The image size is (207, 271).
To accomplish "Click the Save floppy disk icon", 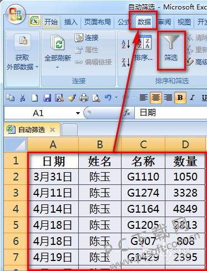I will (x=47, y=98).
